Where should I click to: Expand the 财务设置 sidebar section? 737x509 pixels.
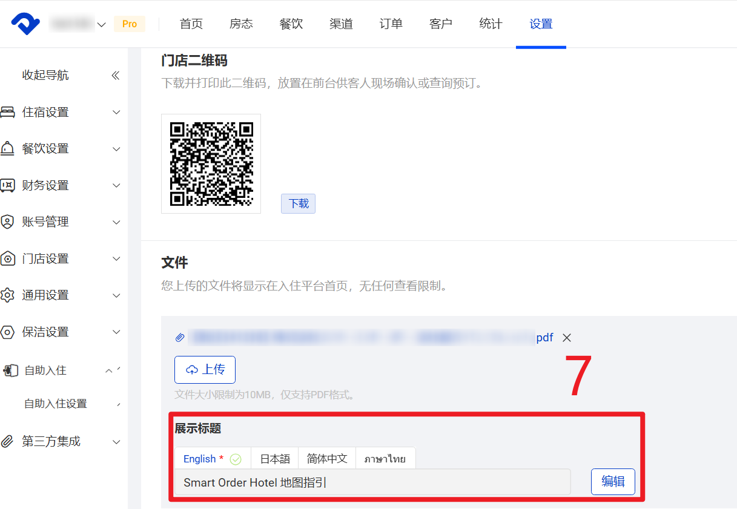[x=117, y=186]
